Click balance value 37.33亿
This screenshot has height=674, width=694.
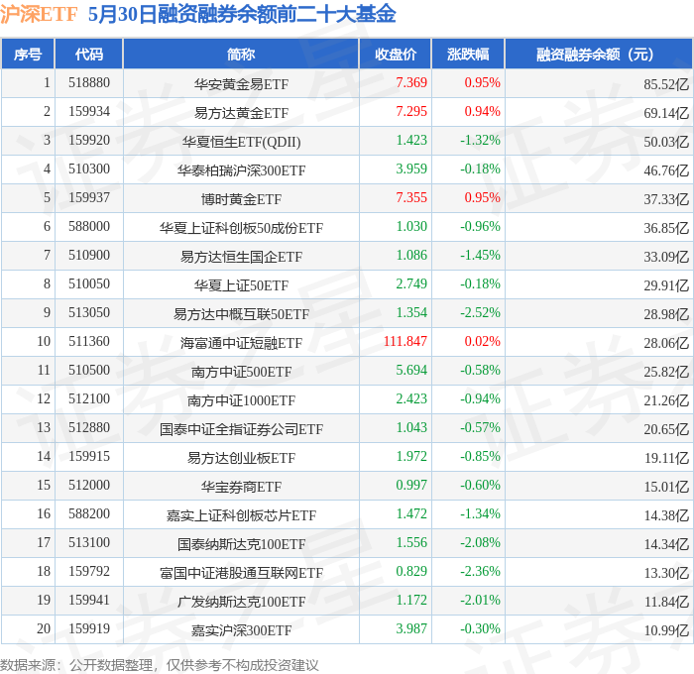pyautogui.click(x=666, y=199)
